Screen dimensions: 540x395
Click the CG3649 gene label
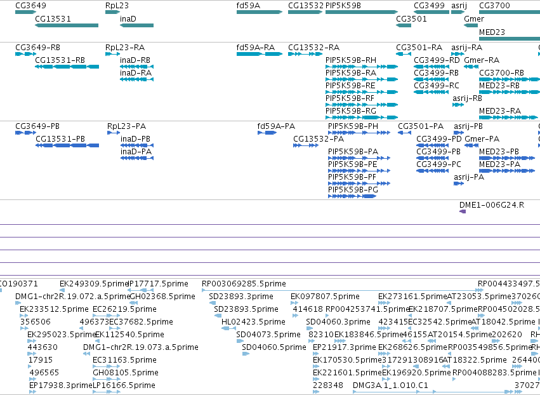tap(30, 6)
